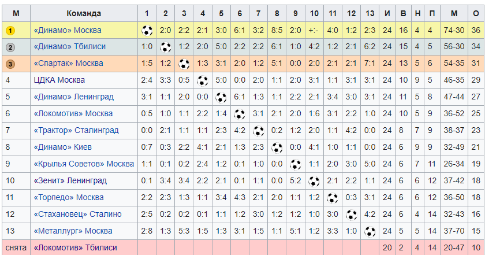Viewport: 485px width, 255px height.
Task: Click the silver second-place medal icon
Action: coord(10,47)
